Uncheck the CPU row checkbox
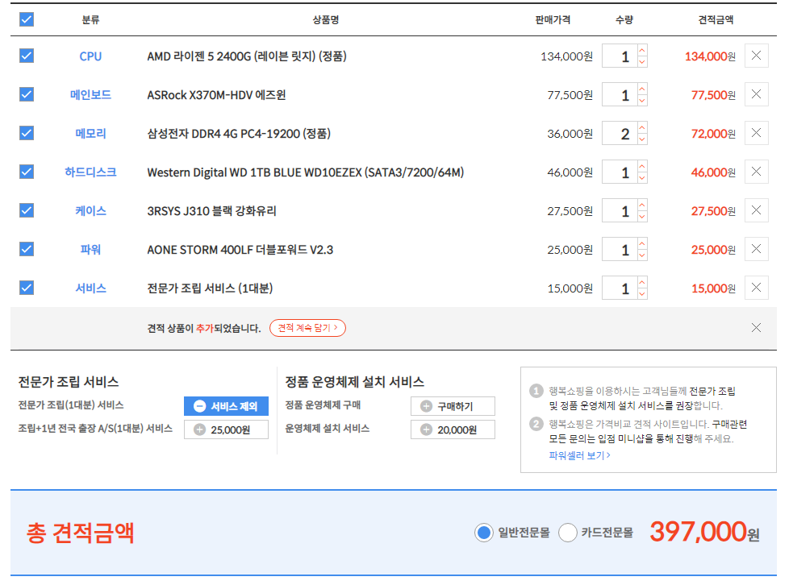 pyautogui.click(x=27, y=56)
